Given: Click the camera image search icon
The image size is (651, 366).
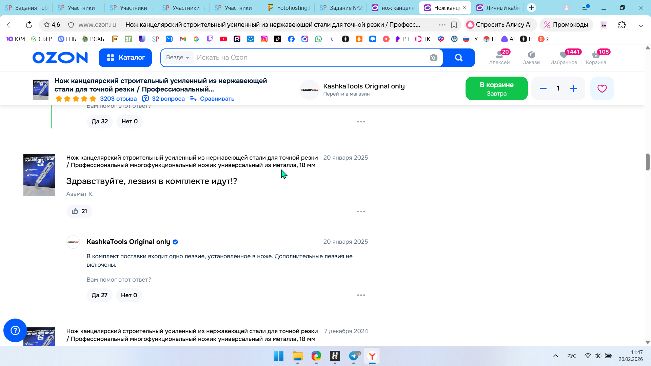Looking at the screenshot, I should coord(433,58).
